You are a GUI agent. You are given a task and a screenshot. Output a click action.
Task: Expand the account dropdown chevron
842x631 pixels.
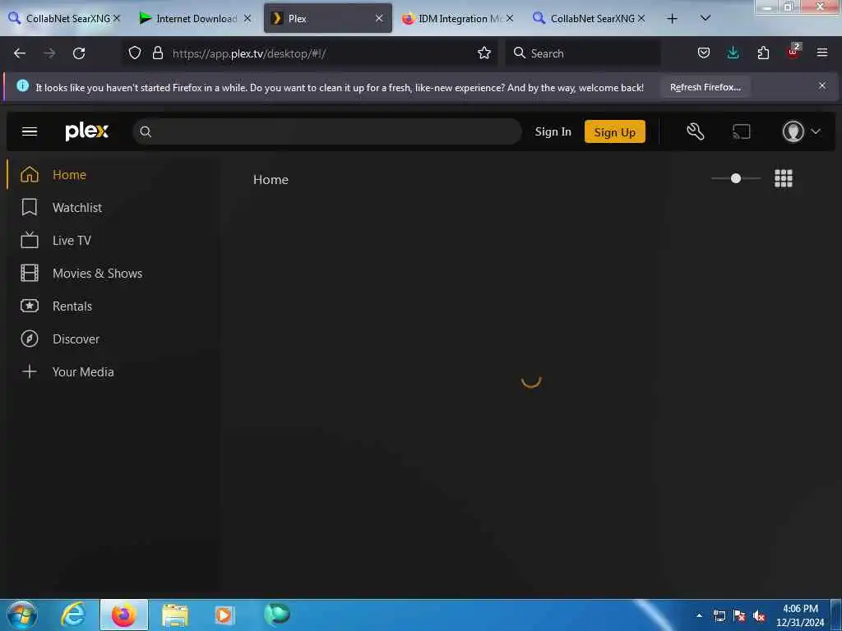816,131
